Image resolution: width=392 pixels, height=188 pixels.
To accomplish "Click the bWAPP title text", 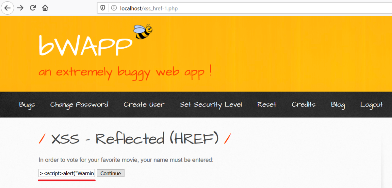I will click(85, 45).
